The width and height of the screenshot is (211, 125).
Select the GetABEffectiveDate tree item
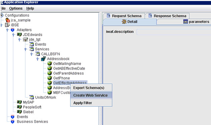[69, 69]
